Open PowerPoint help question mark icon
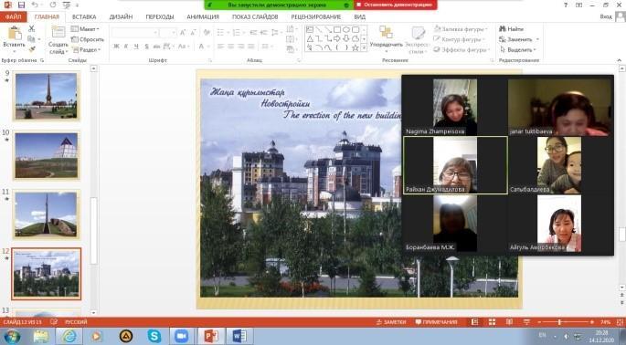 tap(566, 5)
